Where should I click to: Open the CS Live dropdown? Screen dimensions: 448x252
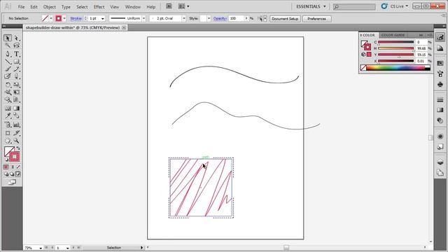(399, 6)
